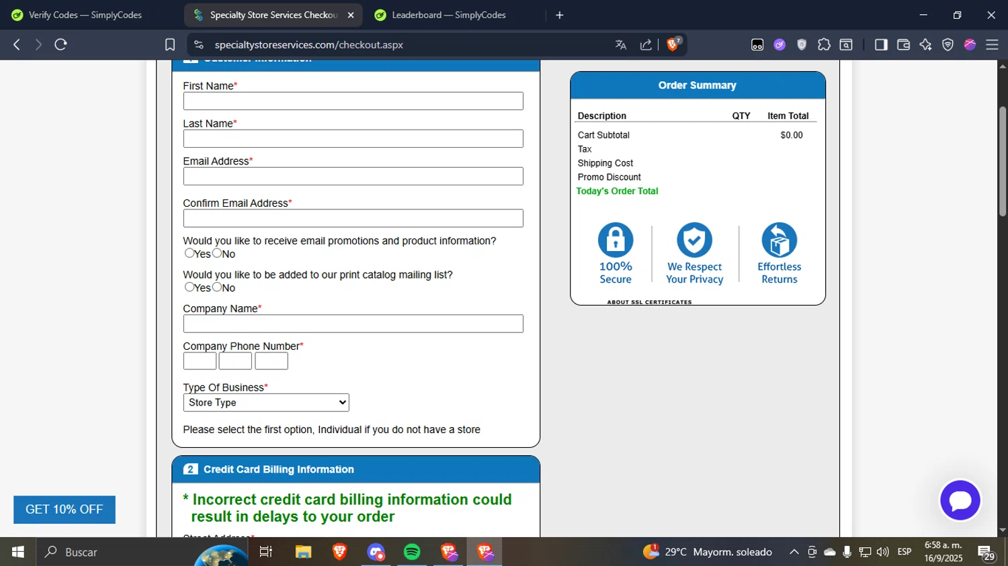
Task: Show hidden system tray icons
Action: tap(794, 552)
